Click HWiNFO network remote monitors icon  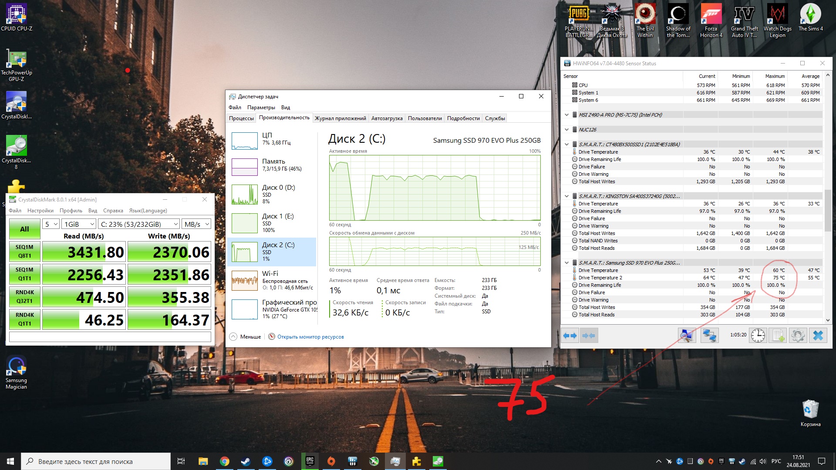coord(709,336)
